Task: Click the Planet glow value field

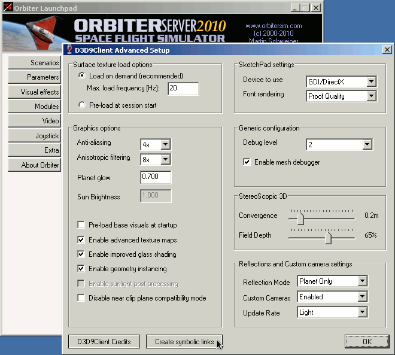Action: 156,177
